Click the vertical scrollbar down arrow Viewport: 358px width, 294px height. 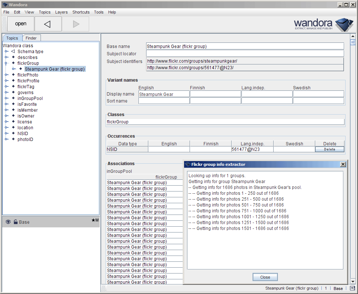[x=353, y=281]
